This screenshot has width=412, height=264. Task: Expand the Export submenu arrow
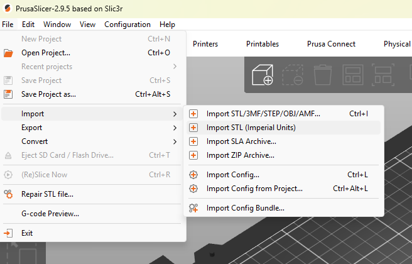[x=175, y=128]
